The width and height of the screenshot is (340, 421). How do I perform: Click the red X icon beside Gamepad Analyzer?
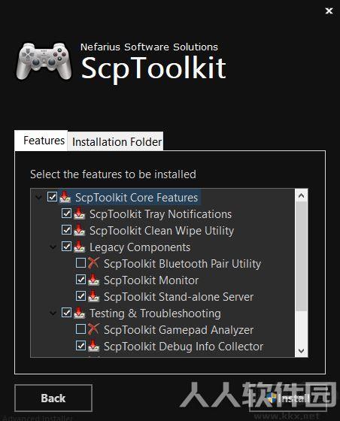93,329
